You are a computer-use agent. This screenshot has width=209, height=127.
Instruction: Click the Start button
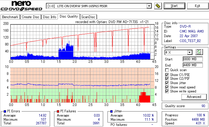(x=174, y=6)
